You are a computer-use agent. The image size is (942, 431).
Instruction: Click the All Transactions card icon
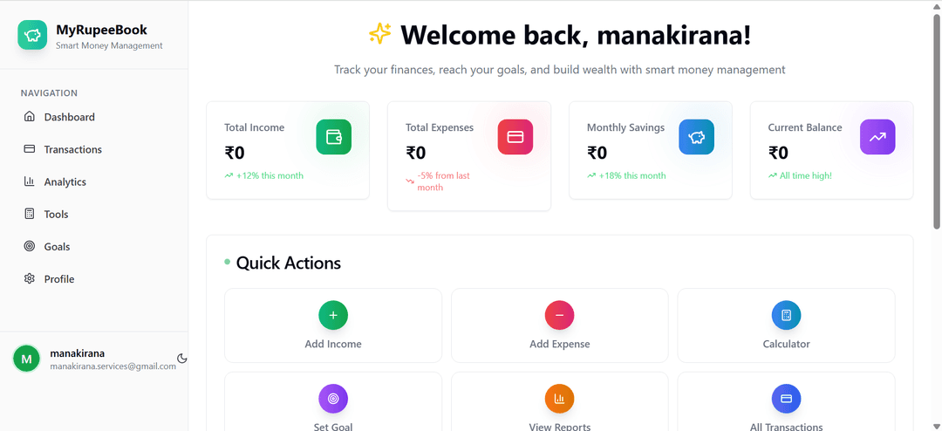(x=786, y=399)
